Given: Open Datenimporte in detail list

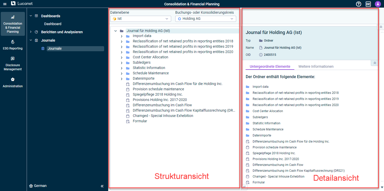Looking at the screenshot, I should coord(262,135).
